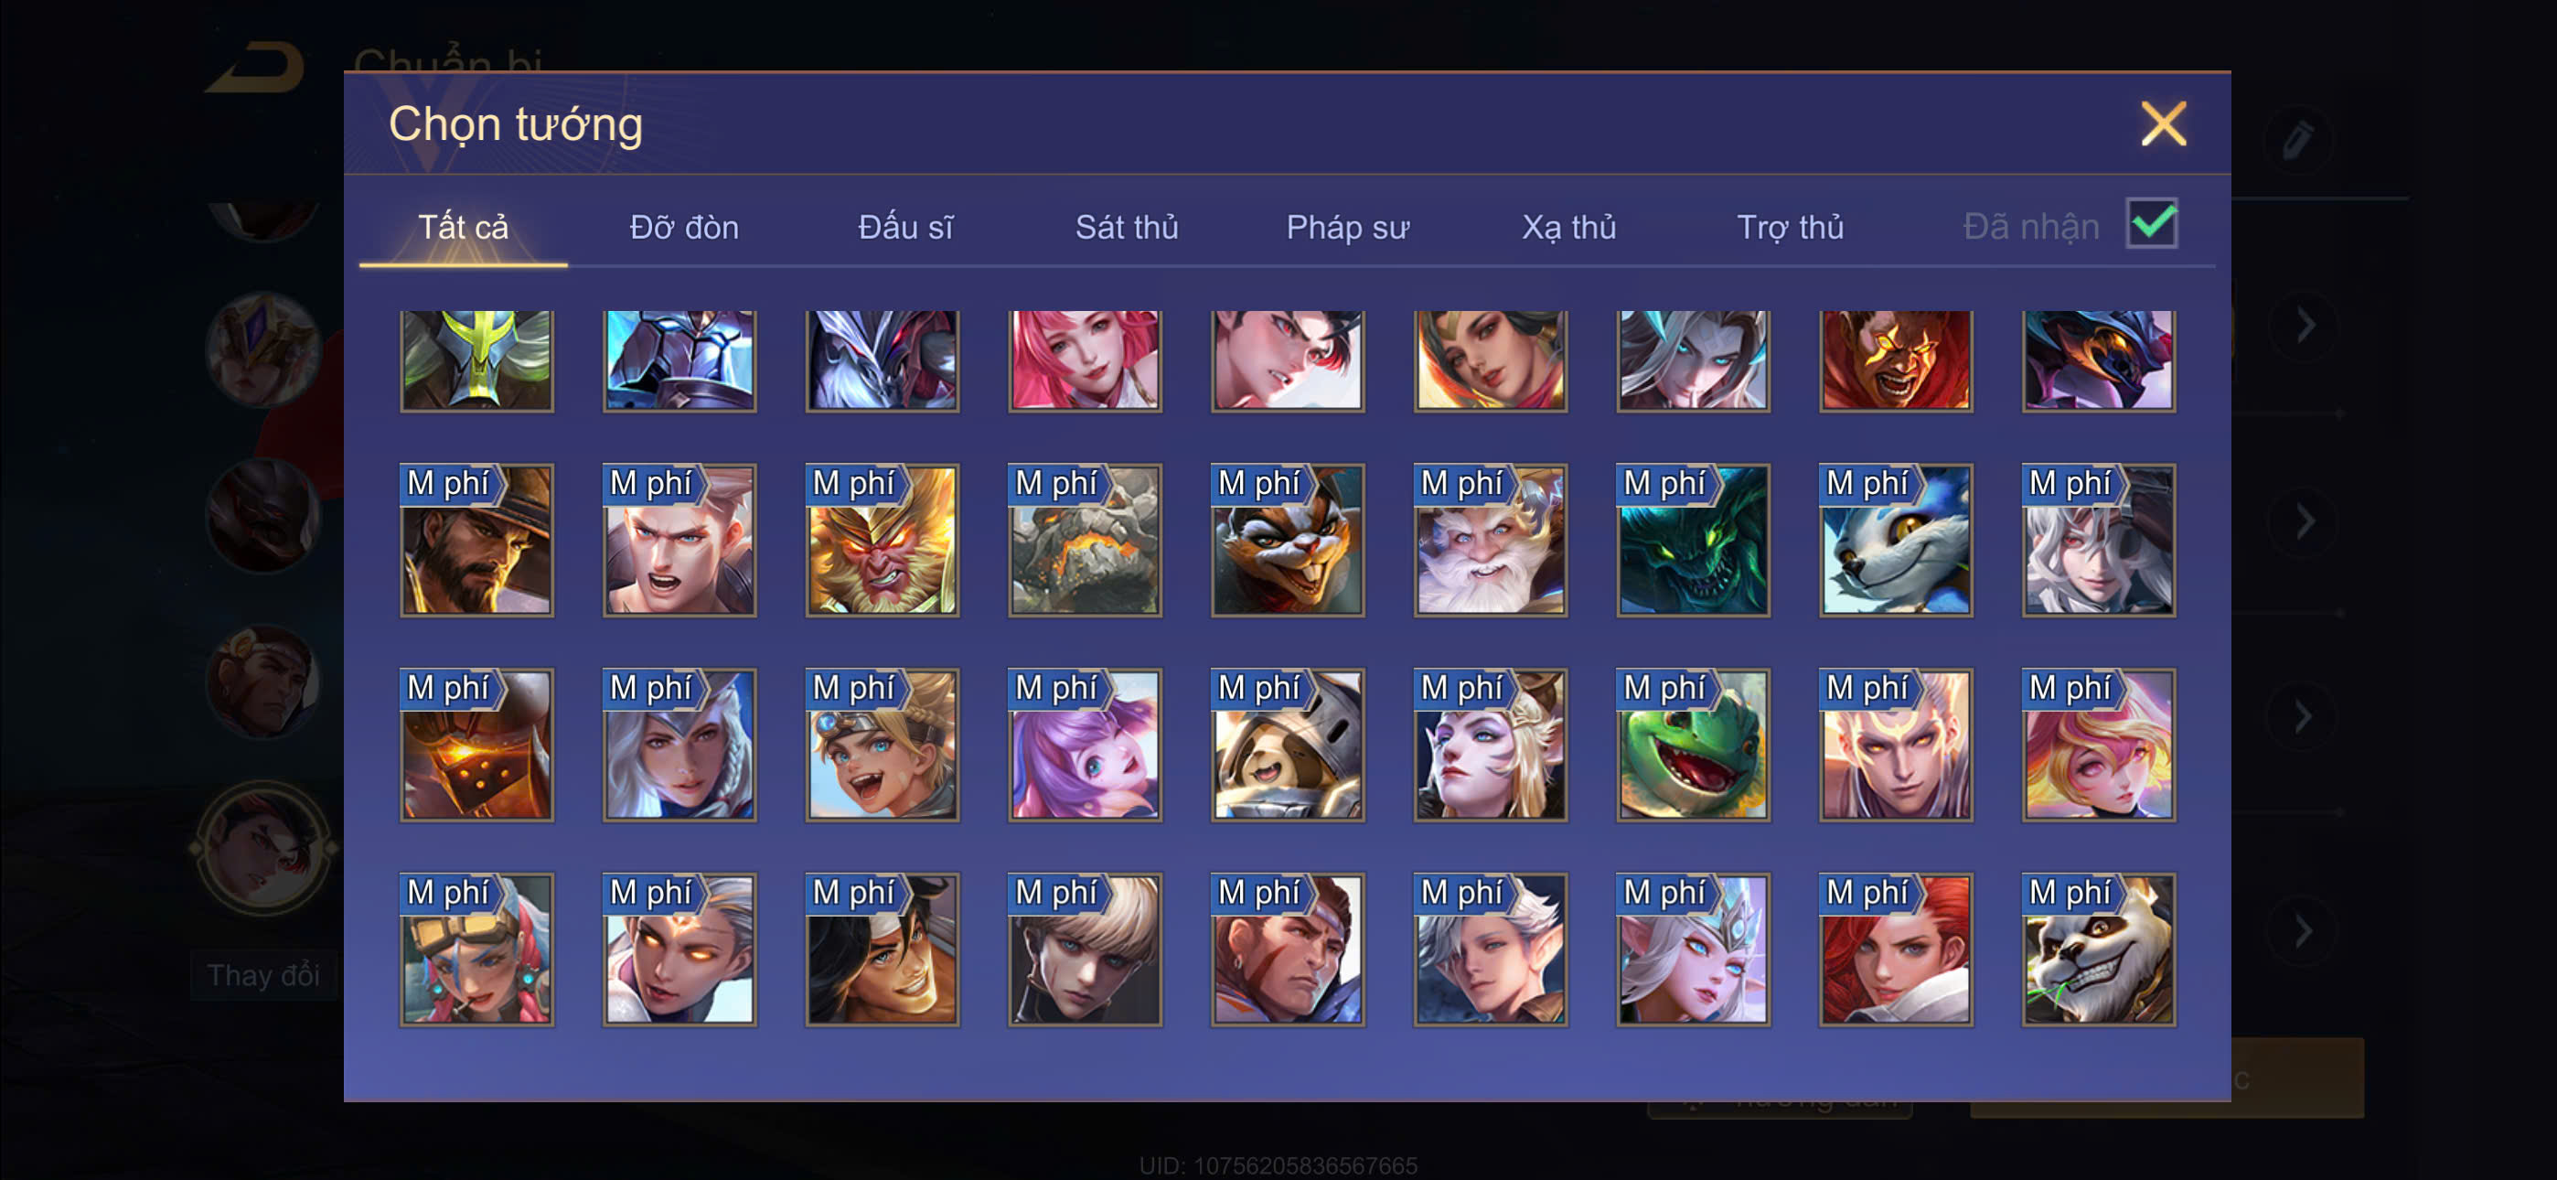
Task: Select the red-haired woman hero thumbnail
Action: pyautogui.click(x=1895, y=949)
